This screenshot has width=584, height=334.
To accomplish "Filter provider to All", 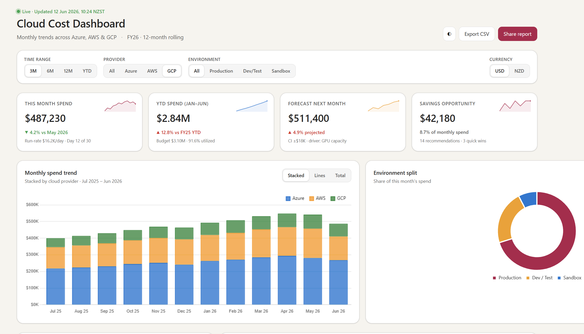I will click(x=112, y=71).
